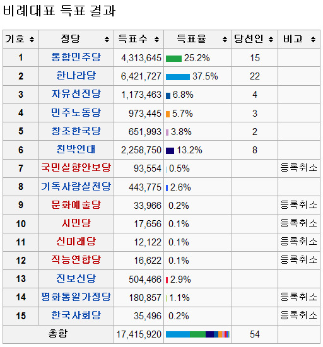
Task: Open the red 직능연합당 link
Action: click(76, 259)
